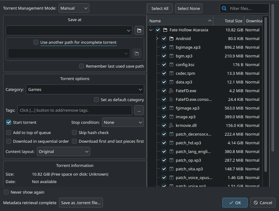
Task: Open the Stop condition dropdown
Action: (123, 122)
